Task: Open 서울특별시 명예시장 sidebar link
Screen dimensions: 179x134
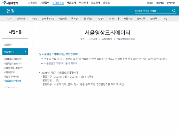Action: (x=13, y=59)
